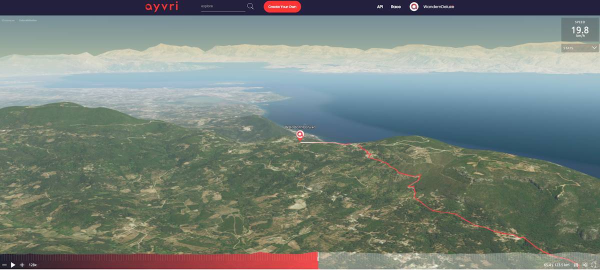
Task: Click the share icon
Action: point(584,265)
